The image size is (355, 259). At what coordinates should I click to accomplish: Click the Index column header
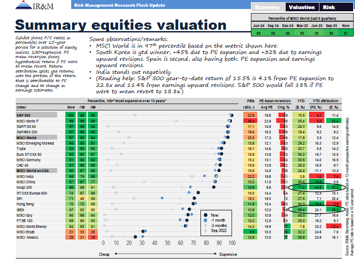click(x=21, y=107)
